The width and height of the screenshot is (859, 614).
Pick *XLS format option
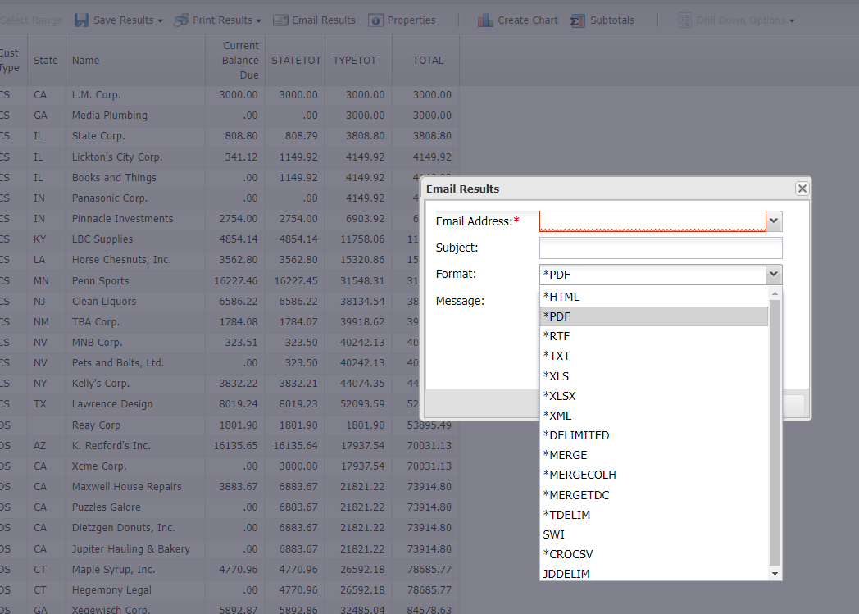654,376
